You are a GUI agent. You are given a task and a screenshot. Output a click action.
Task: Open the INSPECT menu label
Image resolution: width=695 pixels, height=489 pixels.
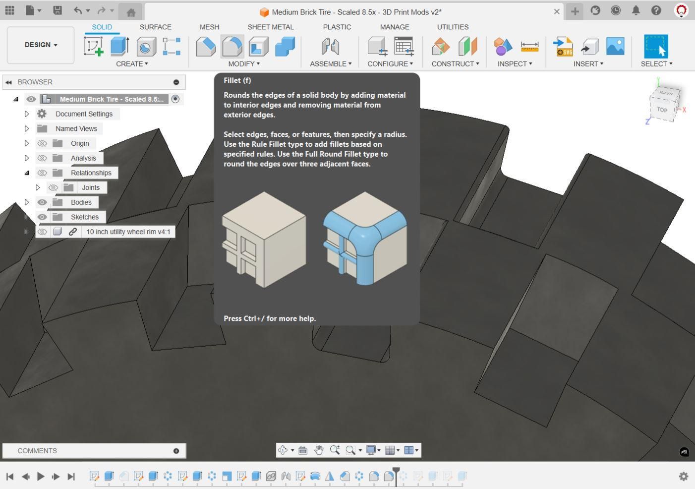(x=515, y=64)
